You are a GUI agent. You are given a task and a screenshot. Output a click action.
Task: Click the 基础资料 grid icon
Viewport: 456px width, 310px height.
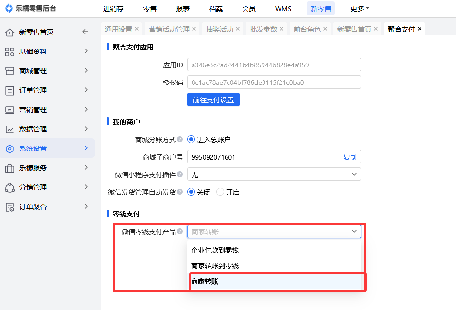point(10,51)
